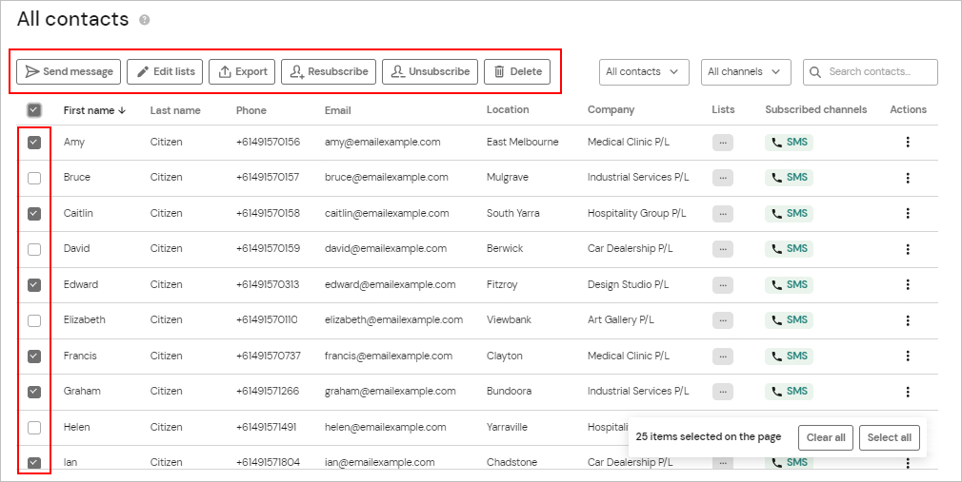Click the lists ellipsis badge for Caitlin
This screenshot has width=962, height=482.
coord(723,213)
